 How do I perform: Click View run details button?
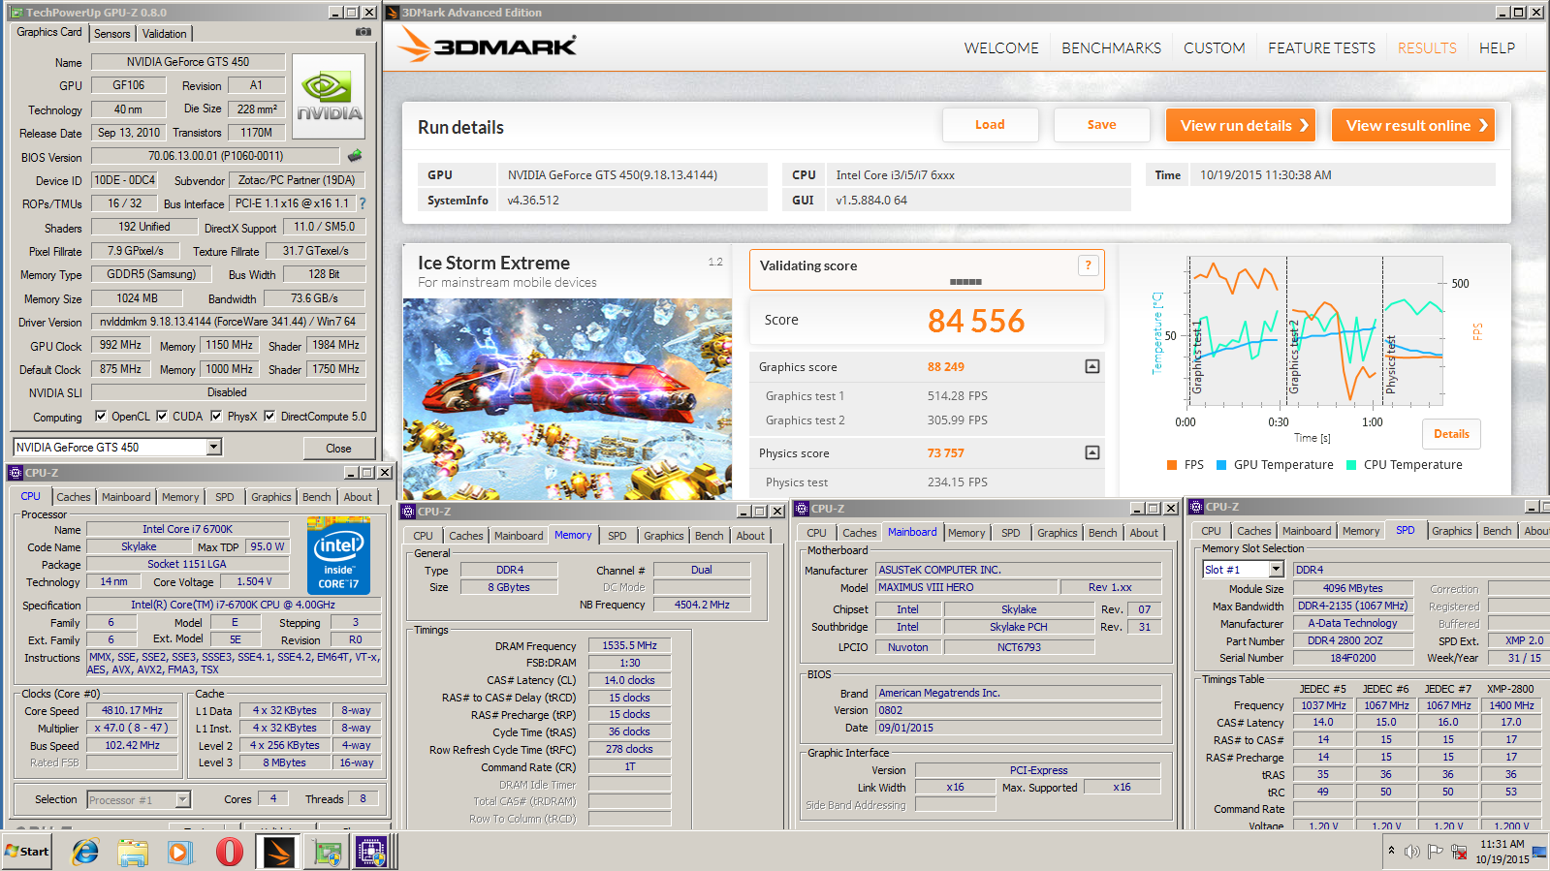tap(1240, 125)
